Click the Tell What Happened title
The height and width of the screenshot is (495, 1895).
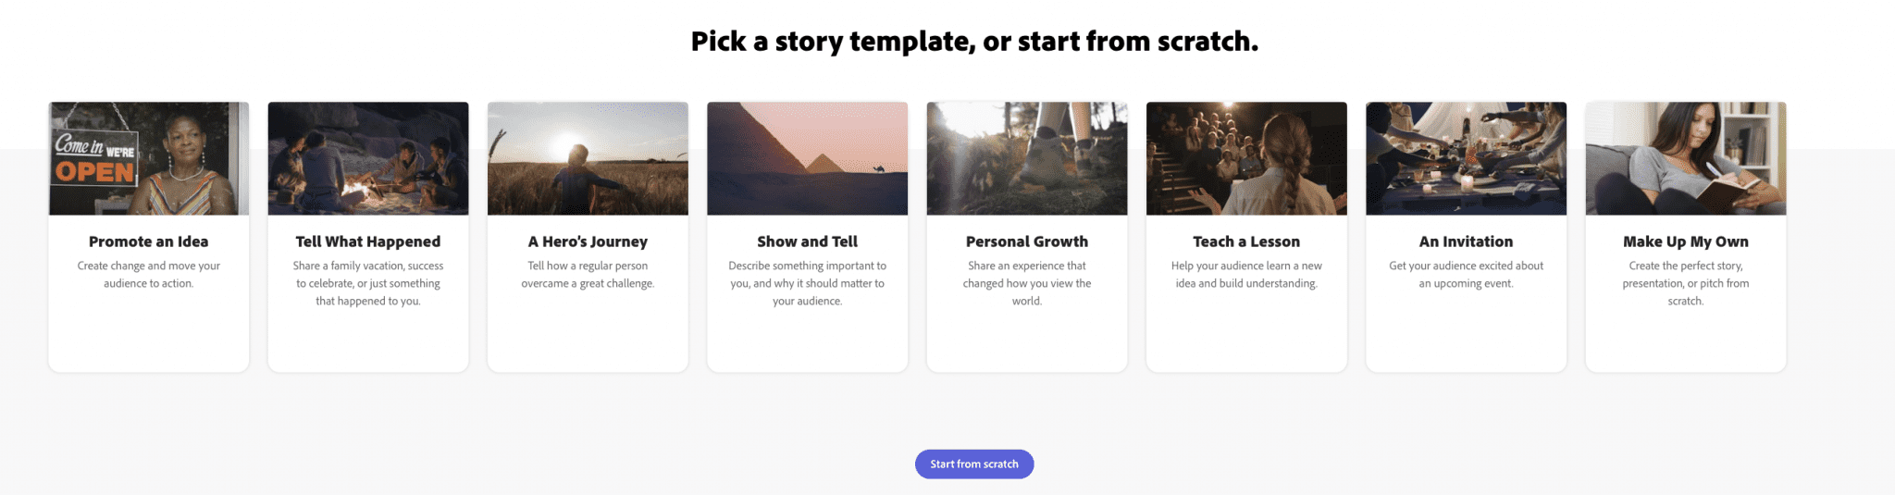368,241
